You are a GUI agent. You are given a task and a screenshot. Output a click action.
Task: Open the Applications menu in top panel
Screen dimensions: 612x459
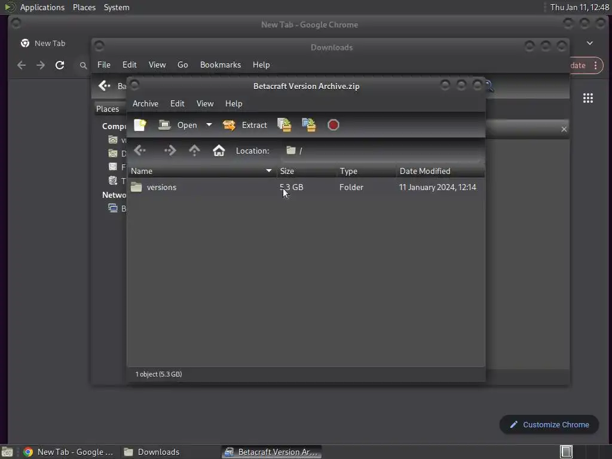click(42, 7)
